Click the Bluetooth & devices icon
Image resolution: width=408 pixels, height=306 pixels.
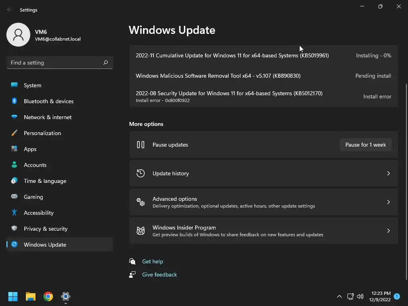(x=14, y=101)
